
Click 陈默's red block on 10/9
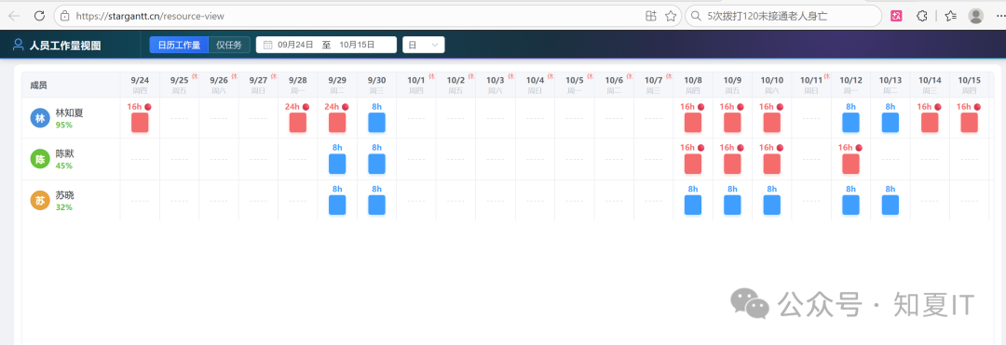pyautogui.click(x=733, y=164)
